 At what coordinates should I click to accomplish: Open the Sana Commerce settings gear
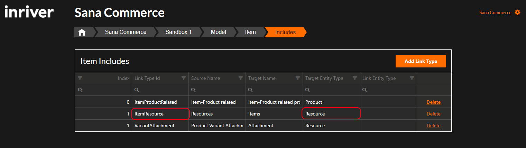click(517, 12)
